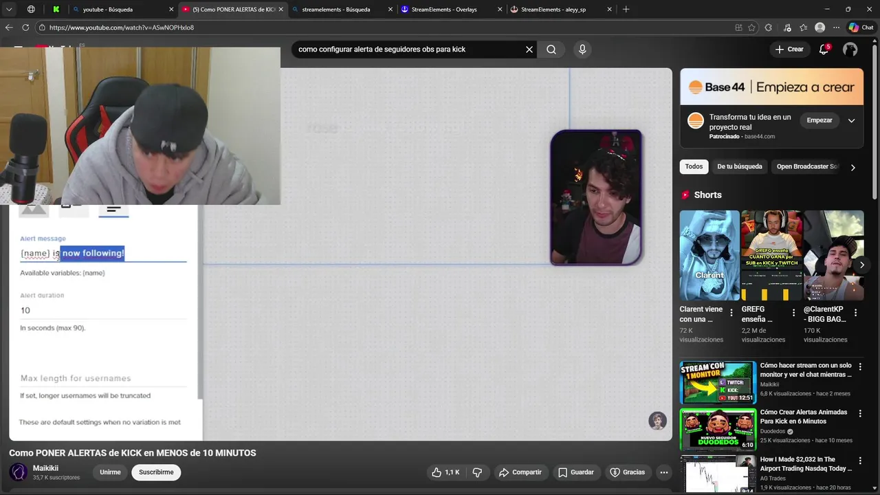The image size is (880, 495).
Task: Clear the YouTube search query
Action: tap(529, 49)
